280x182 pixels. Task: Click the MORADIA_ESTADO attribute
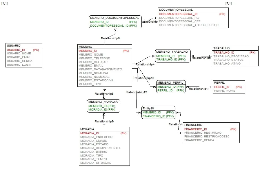point(94,144)
